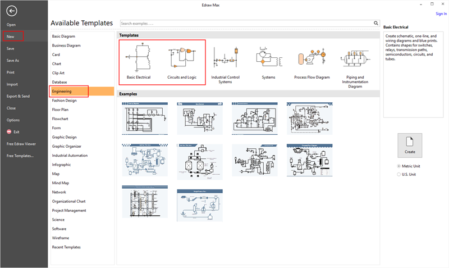Screen dimensions: 449x268
Task: Click the Sign In link
Action: pyautogui.click(x=441, y=13)
